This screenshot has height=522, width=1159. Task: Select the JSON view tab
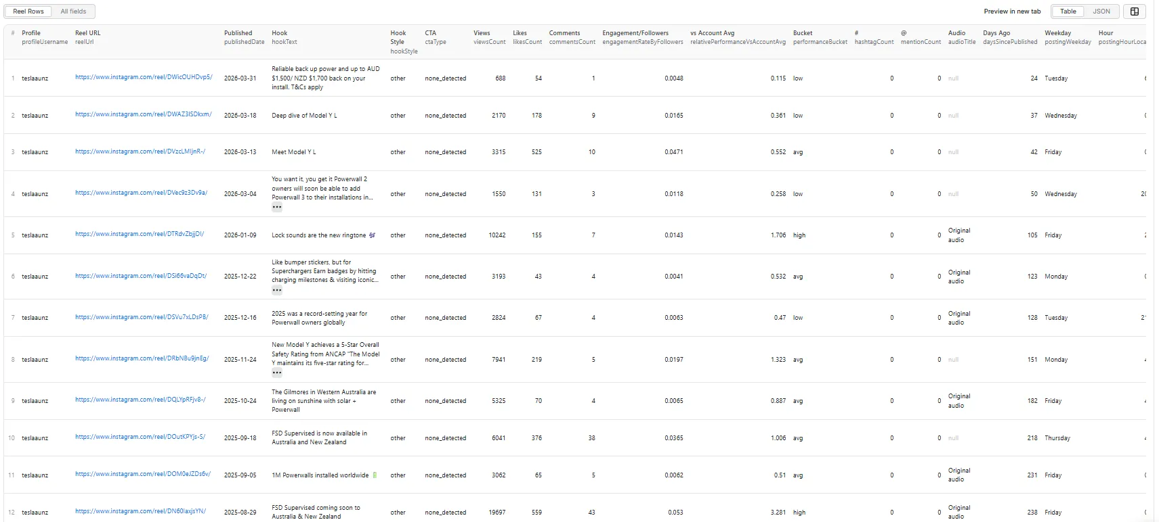(1101, 11)
